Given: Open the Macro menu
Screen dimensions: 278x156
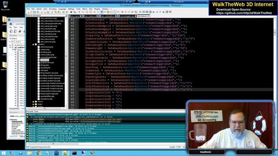Looking at the screenshot, I should (85, 9).
